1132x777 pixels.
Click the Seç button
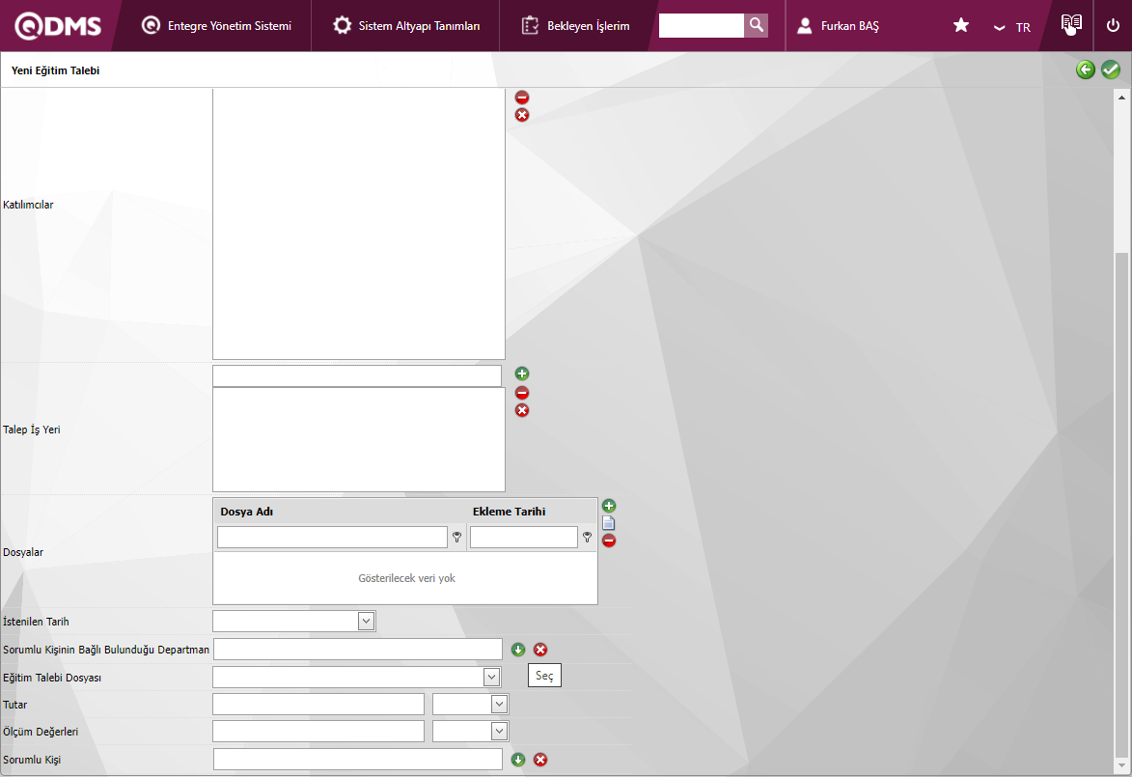point(544,676)
